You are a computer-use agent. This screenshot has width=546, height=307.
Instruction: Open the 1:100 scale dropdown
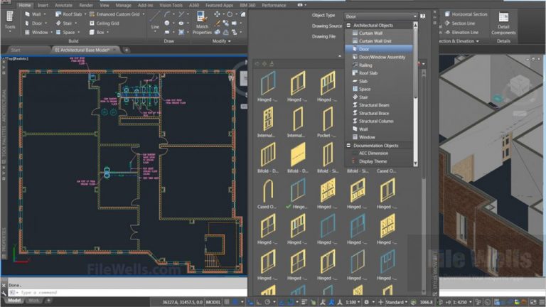(353, 302)
